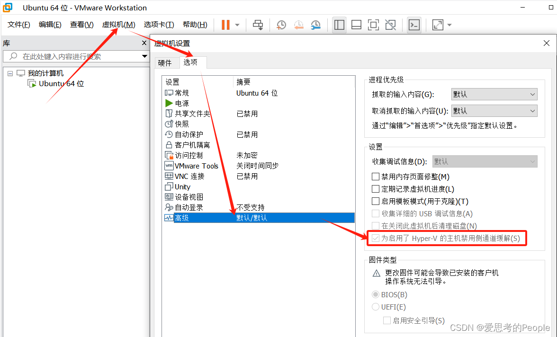Click the 关闭时间同步 summary text
The width and height of the screenshot is (557, 337).
tap(258, 166)
